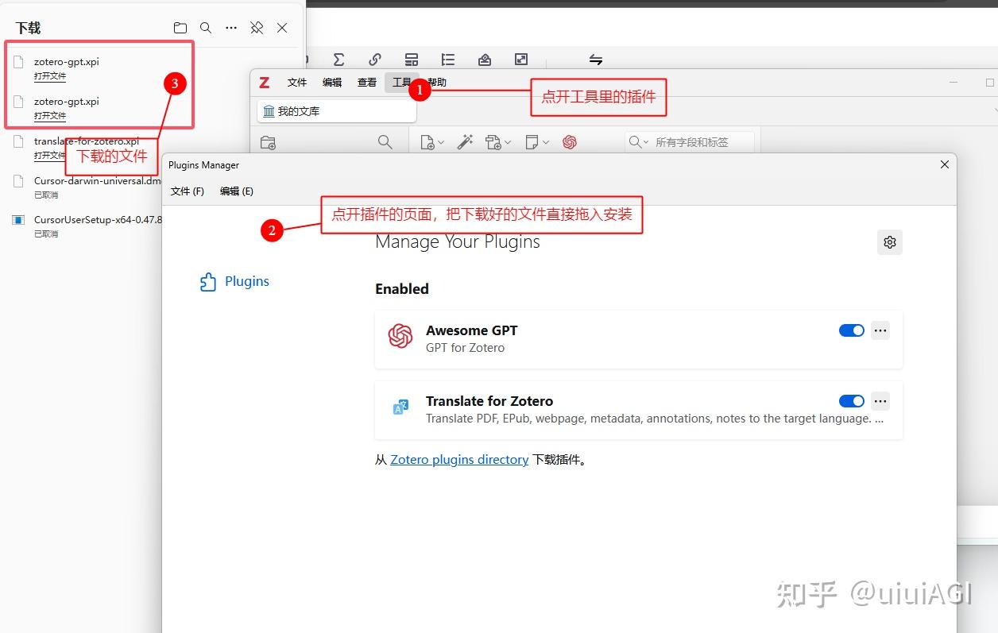Open the 文件 menu in Plugins Manager
The image size is (998, 633).
[187, 191]
